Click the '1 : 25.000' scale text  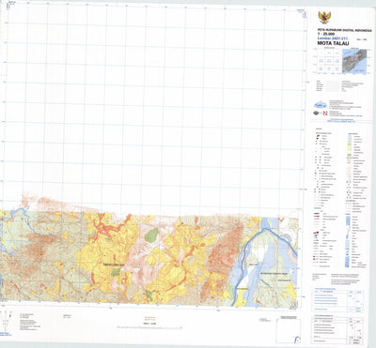pyautogui.click(x=326, y=34)
